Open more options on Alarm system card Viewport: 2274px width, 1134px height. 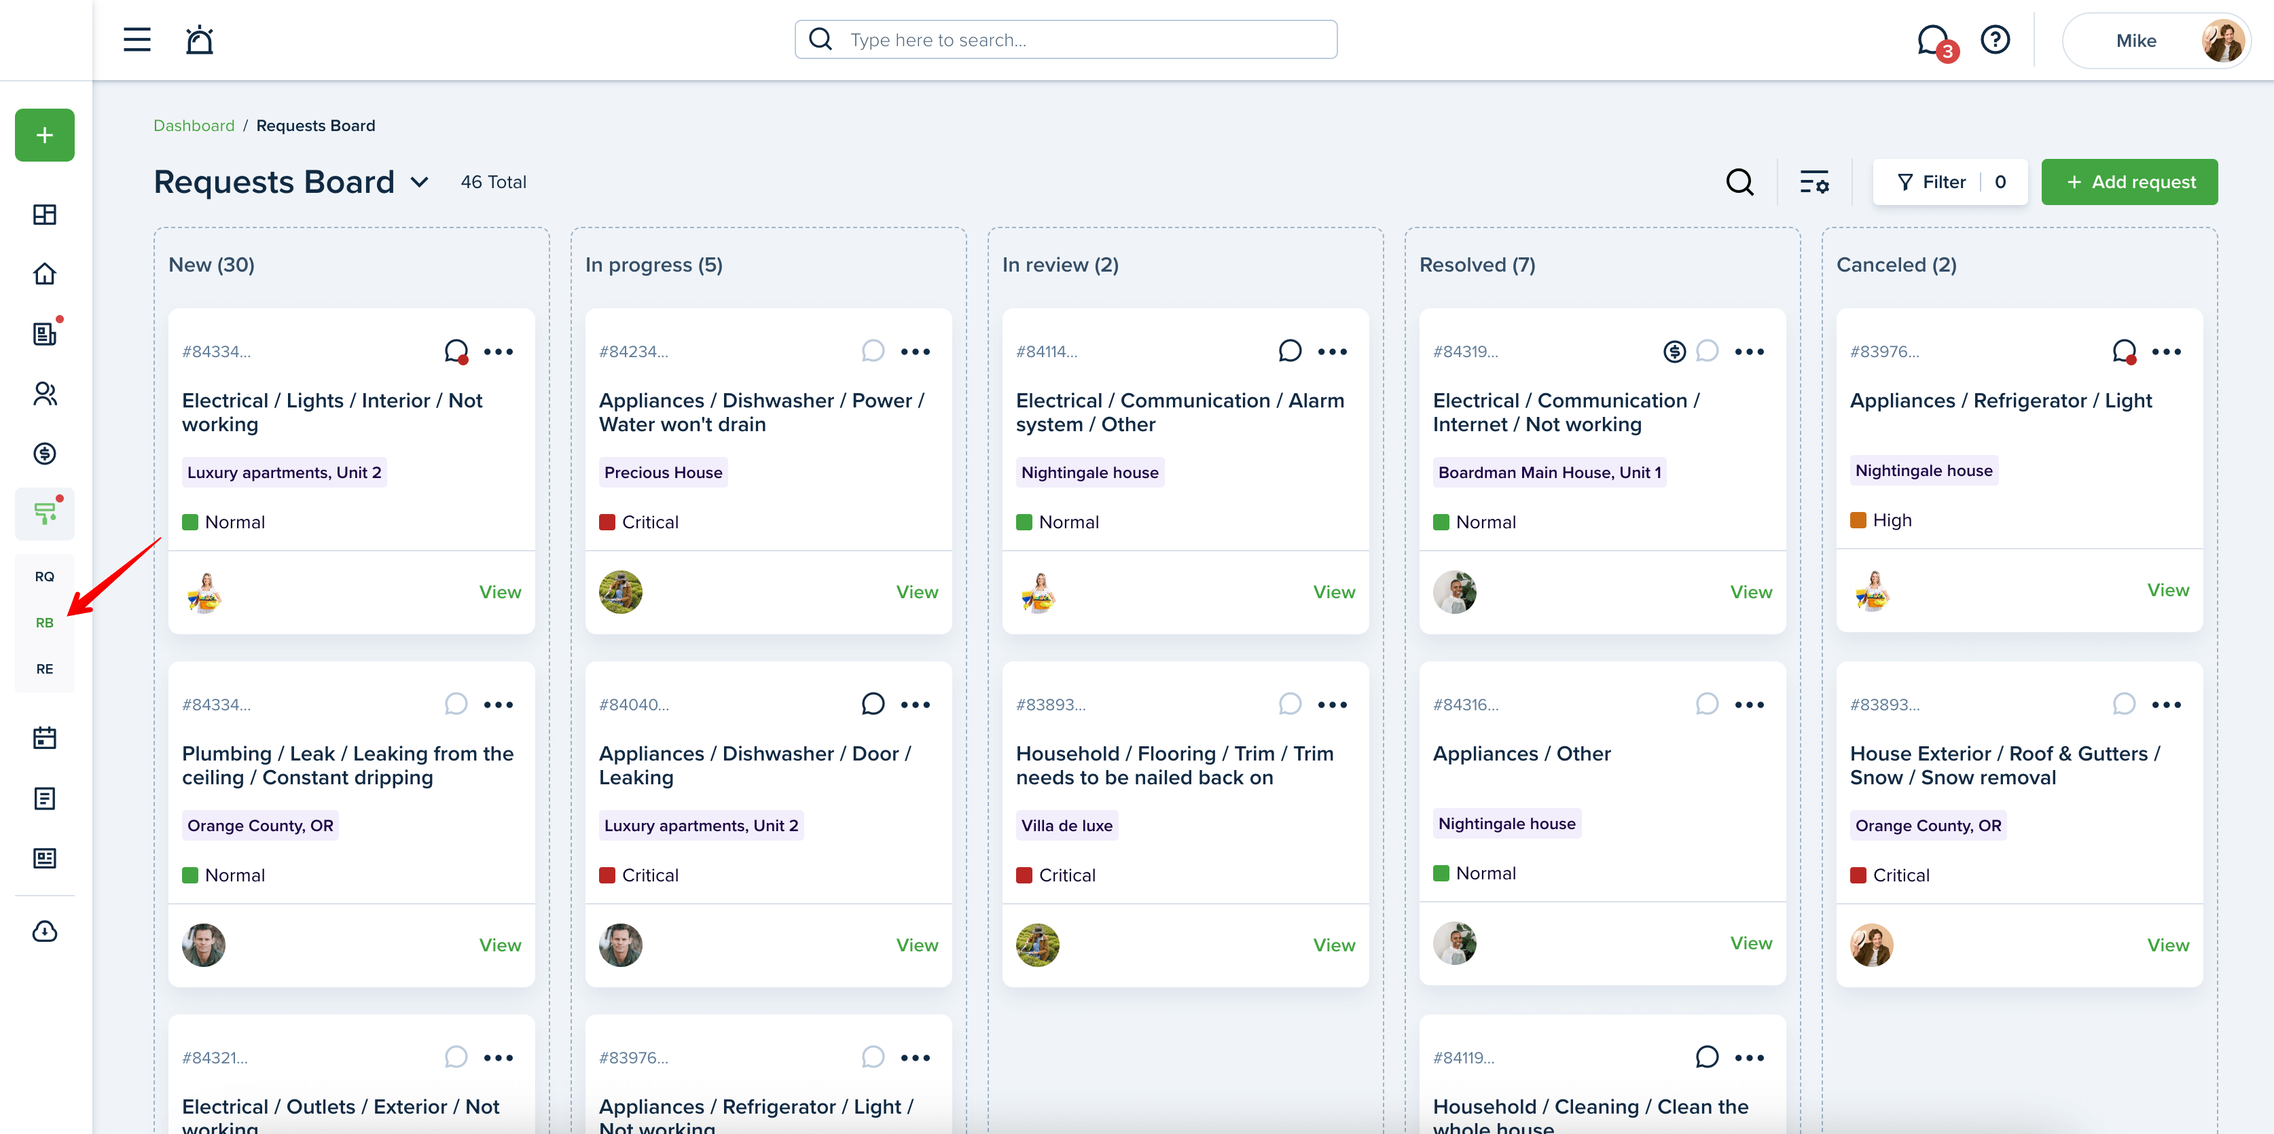click(x=1333, y=351)
